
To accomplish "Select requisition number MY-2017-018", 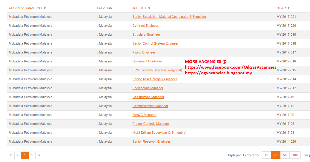I will point(286,43).
